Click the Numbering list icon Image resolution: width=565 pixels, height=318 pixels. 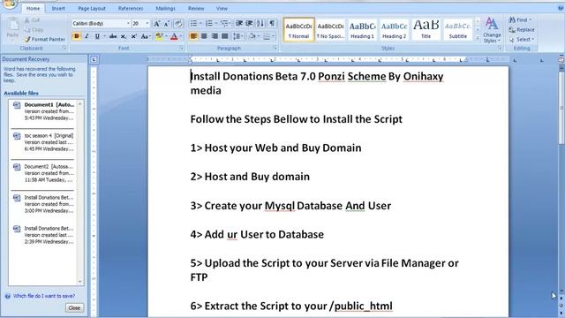click(209, 24)
